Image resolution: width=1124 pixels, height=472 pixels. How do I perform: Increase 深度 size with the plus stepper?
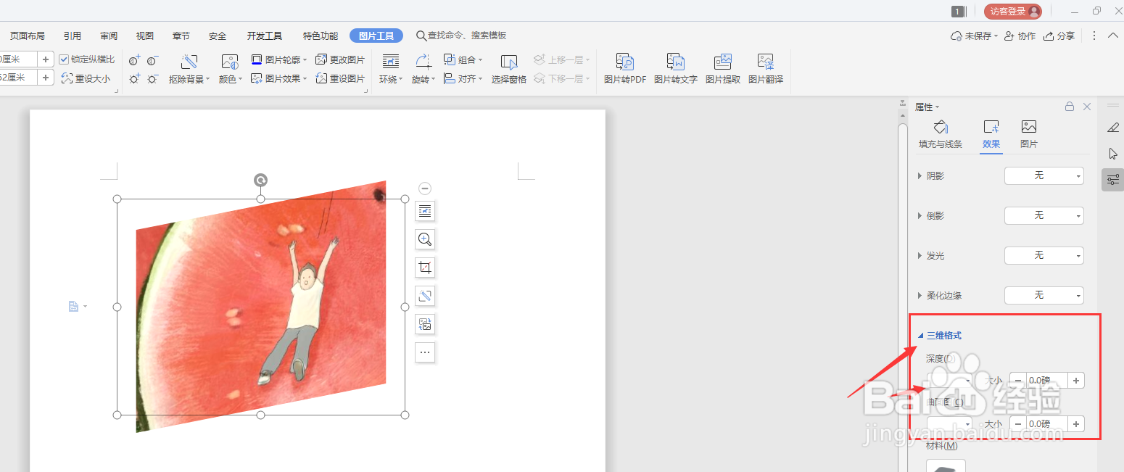(x=1076, y=380)
